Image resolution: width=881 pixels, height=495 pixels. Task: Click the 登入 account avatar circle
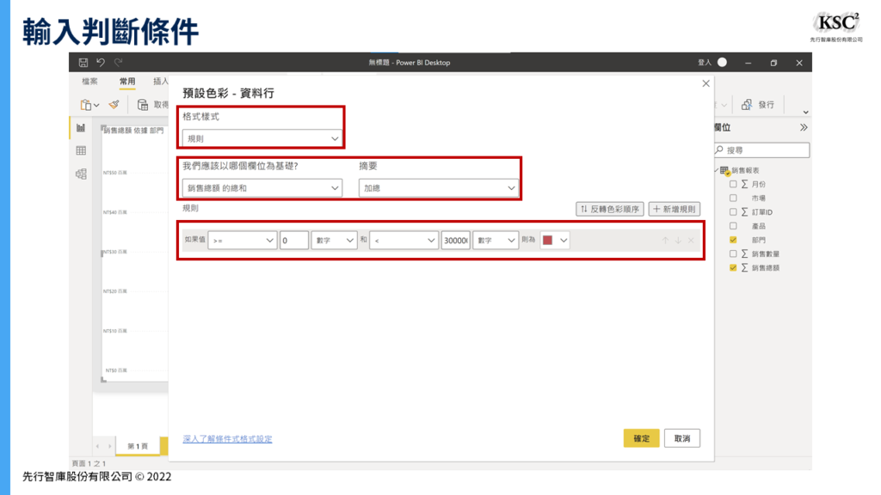722,62
